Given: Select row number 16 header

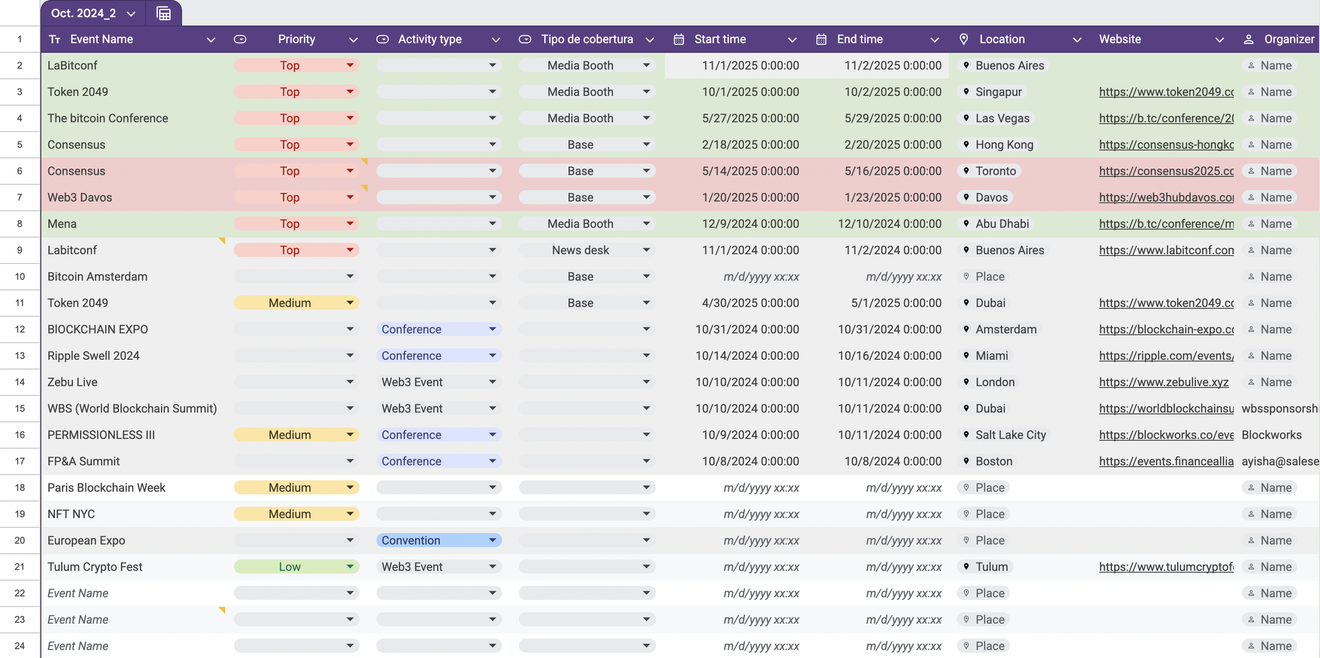Looking at the screenshot, I should tap(20, 435).
